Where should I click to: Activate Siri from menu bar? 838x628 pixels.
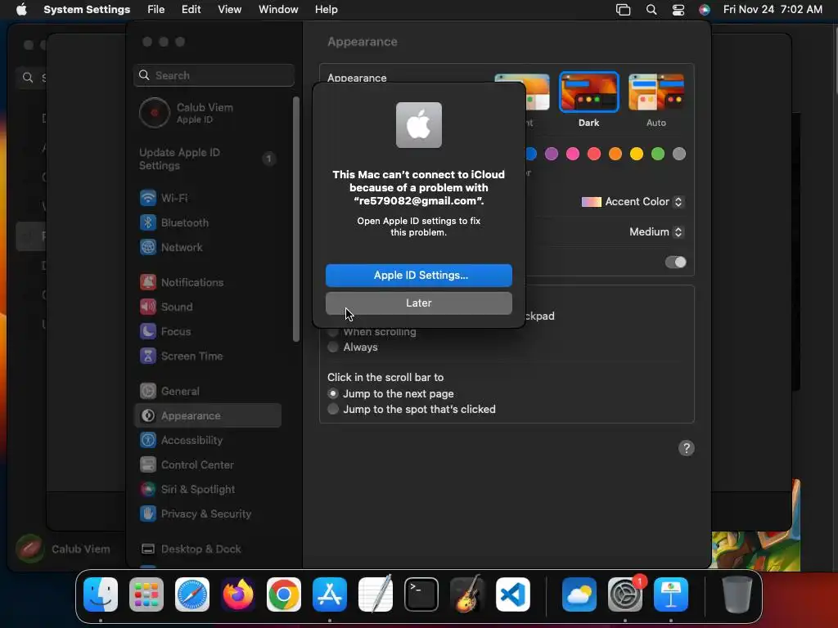pos(705,10)
